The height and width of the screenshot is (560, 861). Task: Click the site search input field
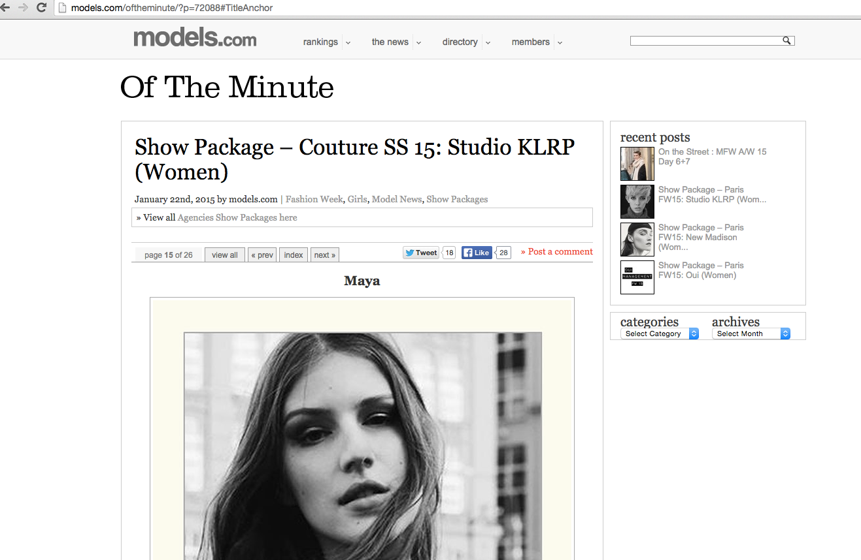706,40
